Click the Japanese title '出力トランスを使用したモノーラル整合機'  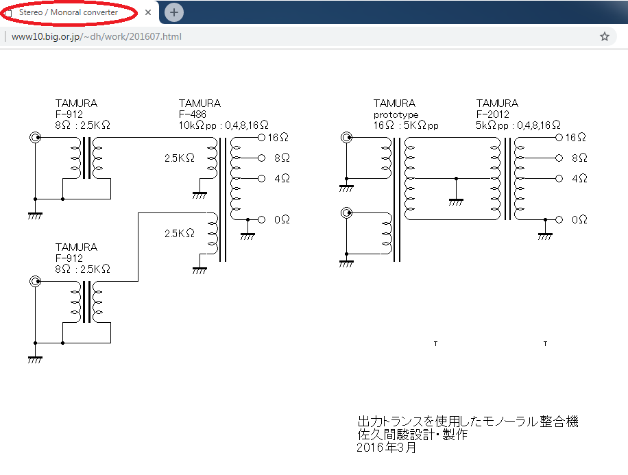coord(468,422)
